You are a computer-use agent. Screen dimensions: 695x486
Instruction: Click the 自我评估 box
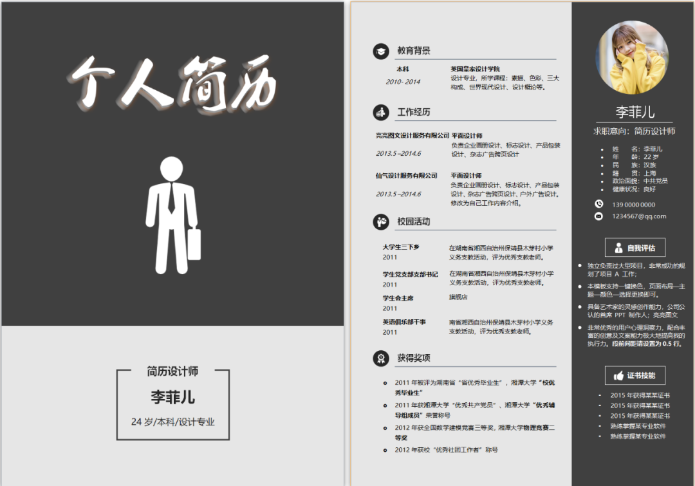[635, 248]
